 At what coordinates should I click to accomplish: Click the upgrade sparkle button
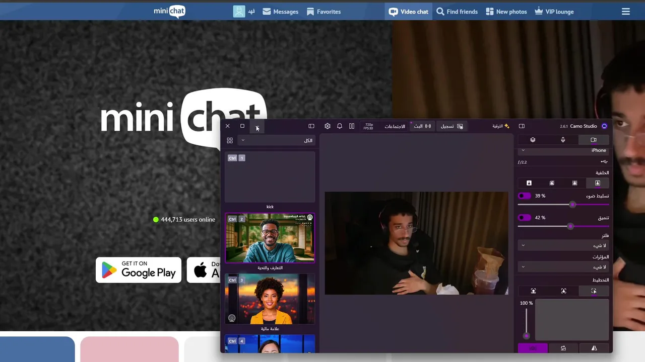501,126
